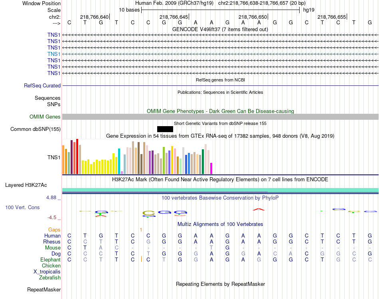Click the GTEx Gene Expression track title

[220, 136]
